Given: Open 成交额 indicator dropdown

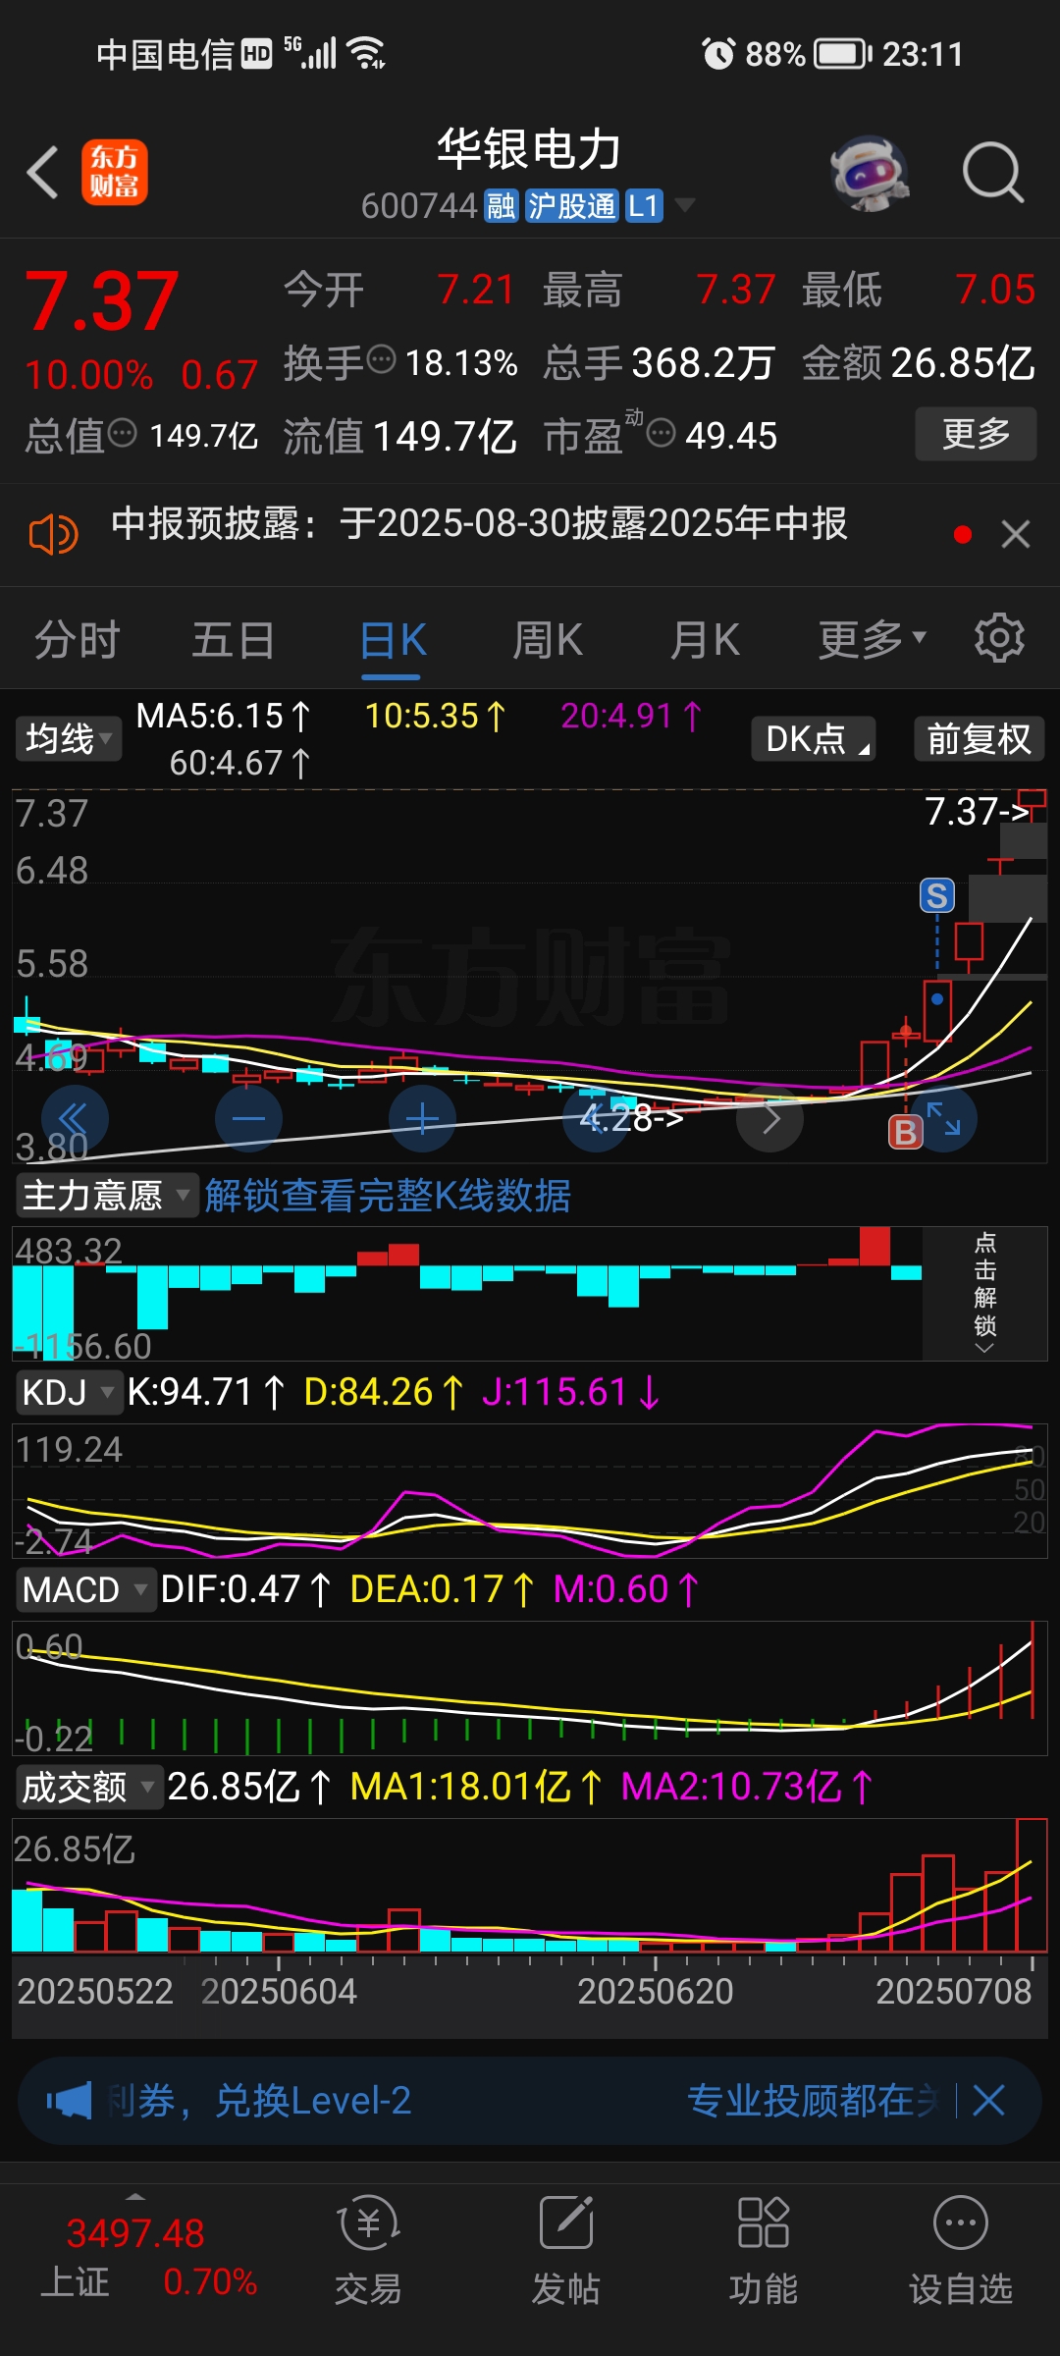Looking at the screenshot, I should coord(88,1787).
